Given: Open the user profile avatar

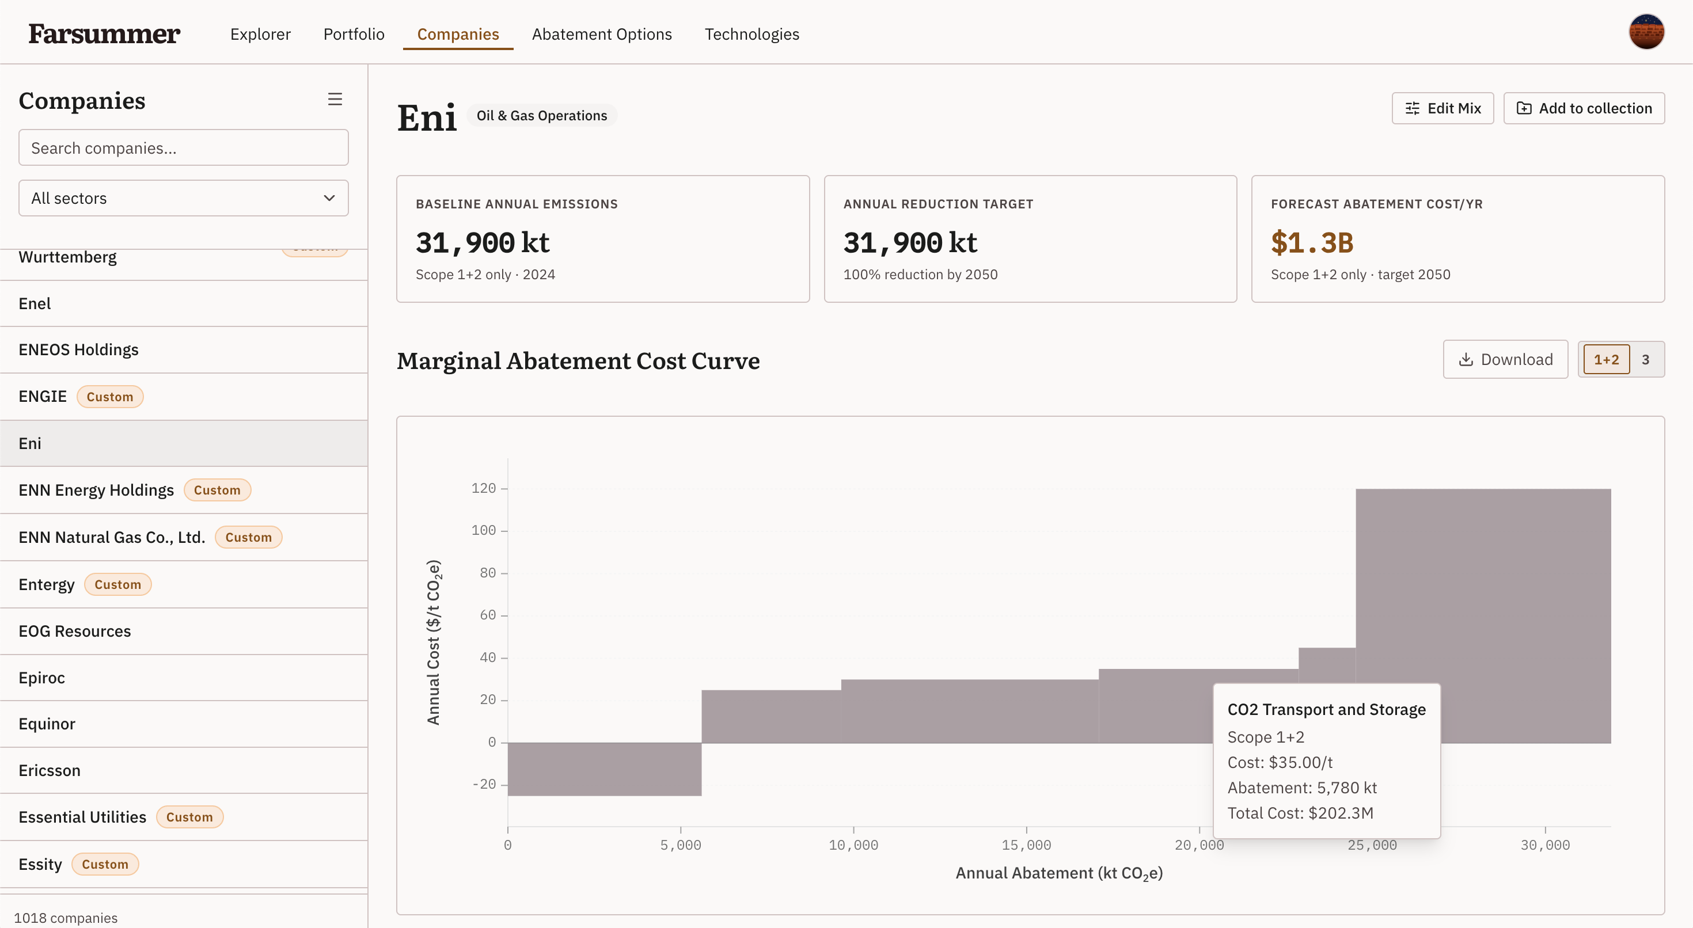Looking at the screenshot, I should (x=1646, y=32).
